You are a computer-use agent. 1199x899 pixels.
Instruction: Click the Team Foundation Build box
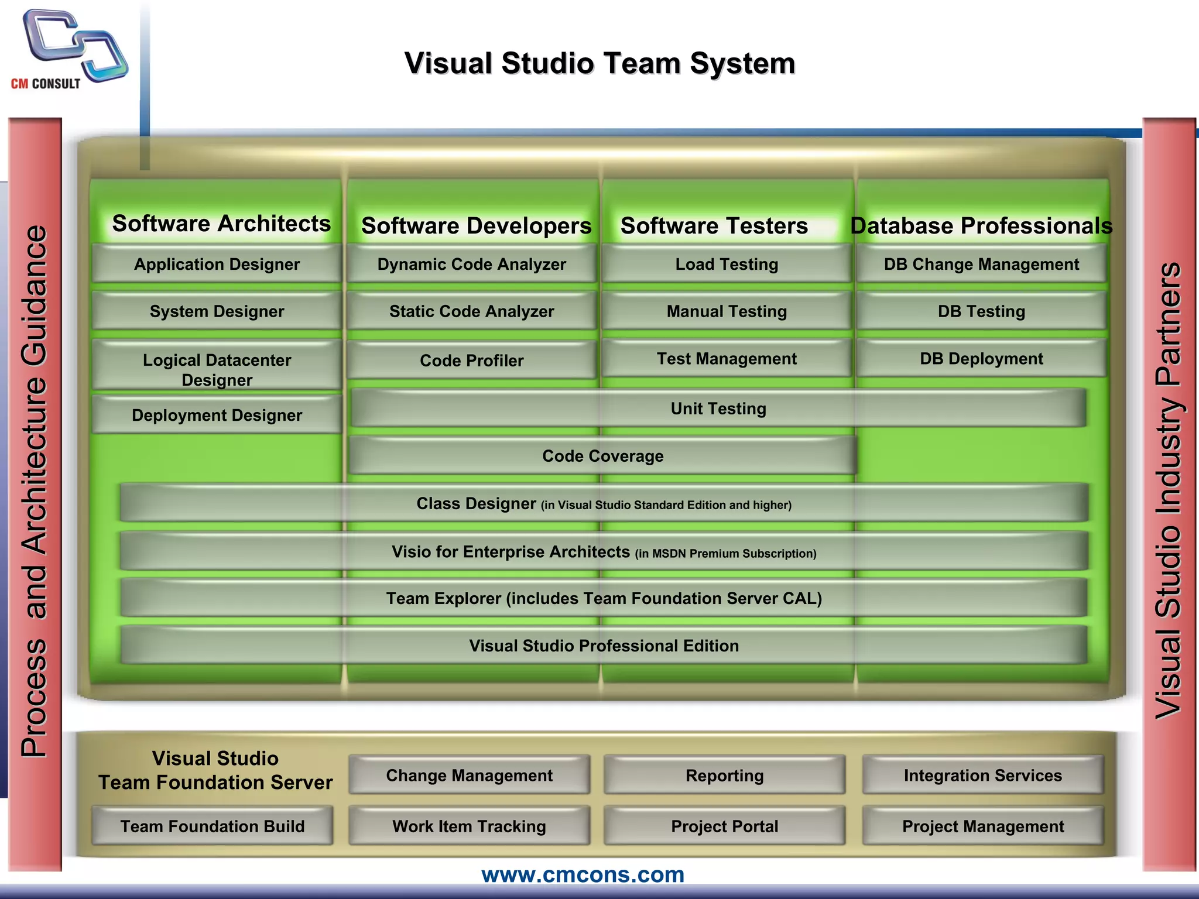(213, 826)
